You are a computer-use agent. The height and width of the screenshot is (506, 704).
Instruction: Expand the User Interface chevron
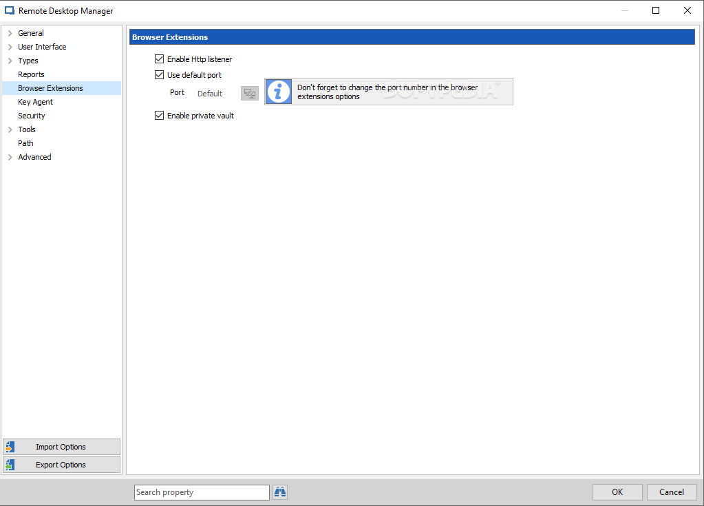coord(10,47)
